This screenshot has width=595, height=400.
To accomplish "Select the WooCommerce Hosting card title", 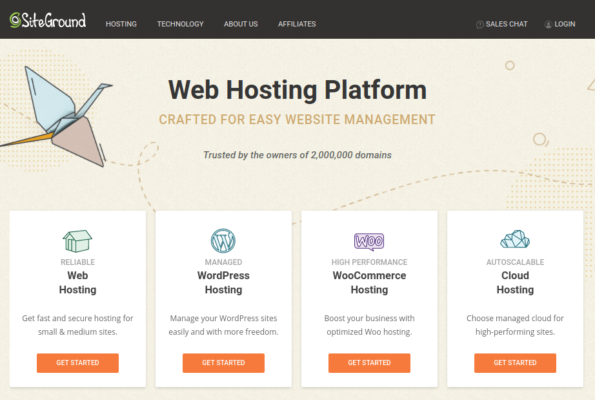I will pyautogui.click(x=369, y=282).
